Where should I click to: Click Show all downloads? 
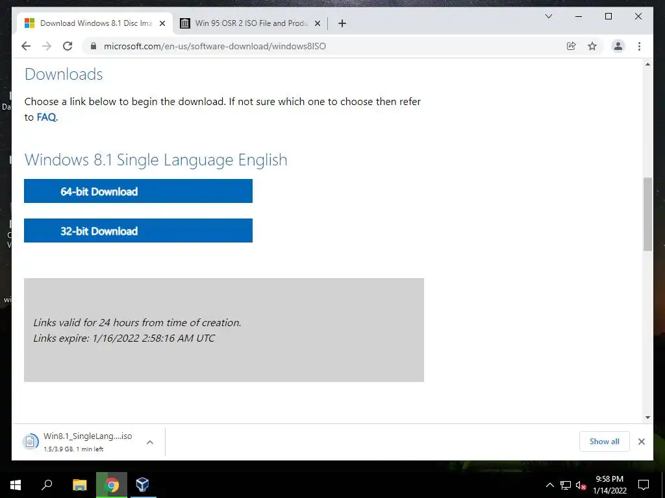tap(605, 441)
